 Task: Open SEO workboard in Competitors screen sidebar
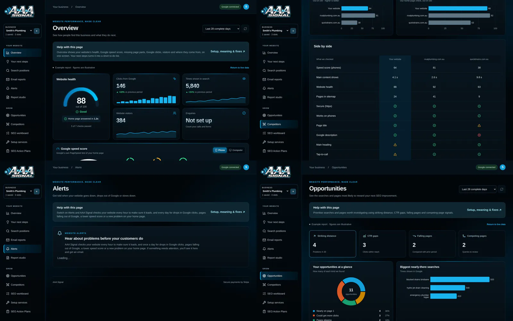click(x=279, y=133)
